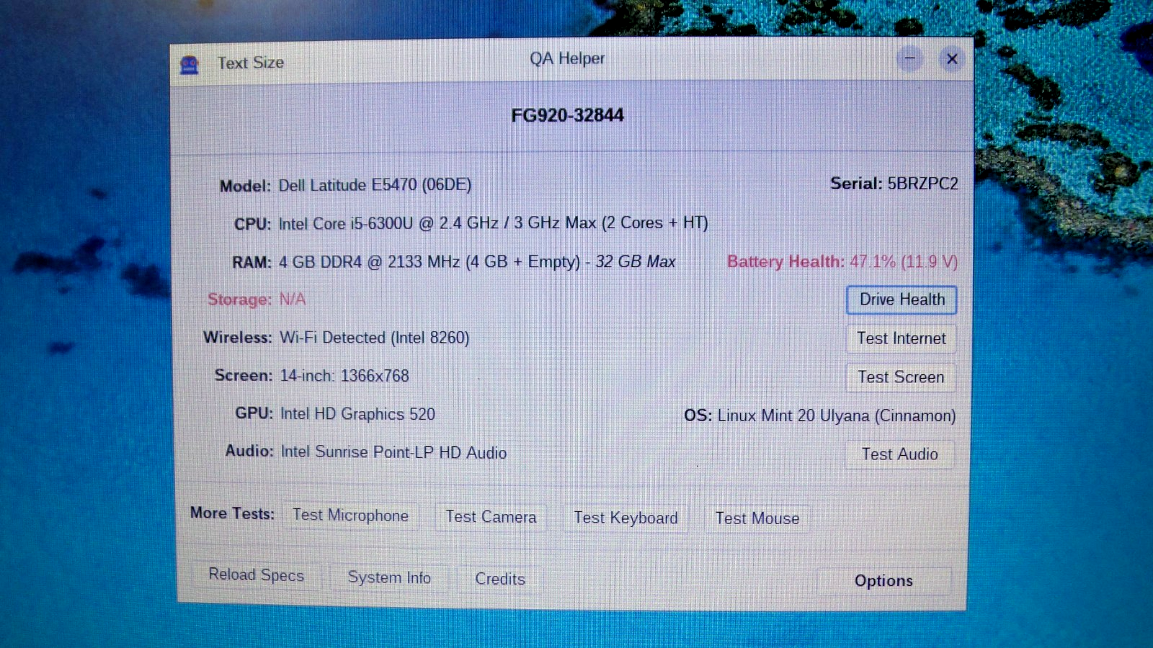This screenshot has width=1153, height=648.
Task: Select the Intel Core i5-6300U CPU text
Action: (494, 223)
